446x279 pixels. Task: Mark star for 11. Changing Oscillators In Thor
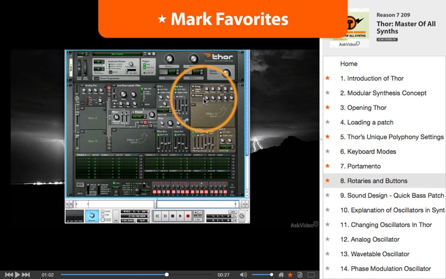(x=328, y=224)
